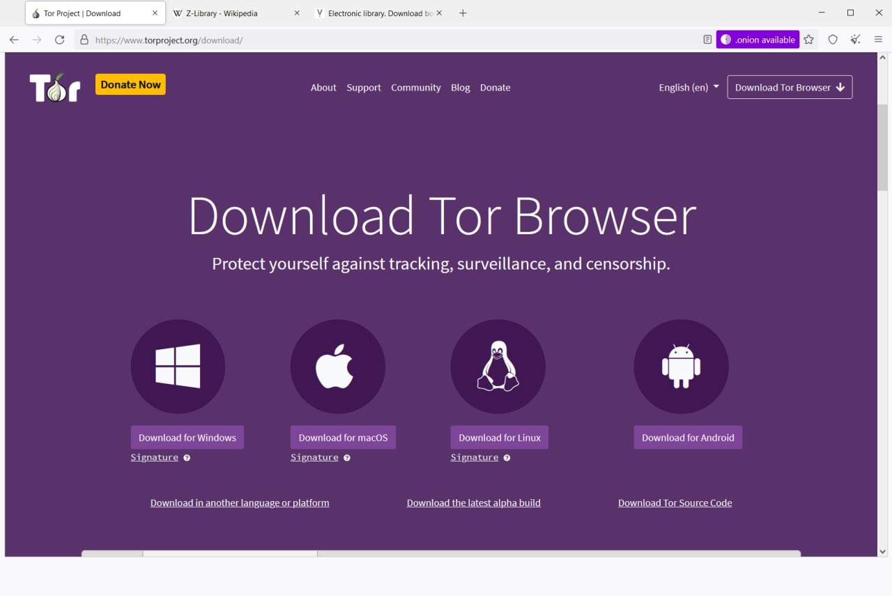The width and height of the screenshot is (892, 596).
Task: Click Download for Android button
Action: [688, 438]
